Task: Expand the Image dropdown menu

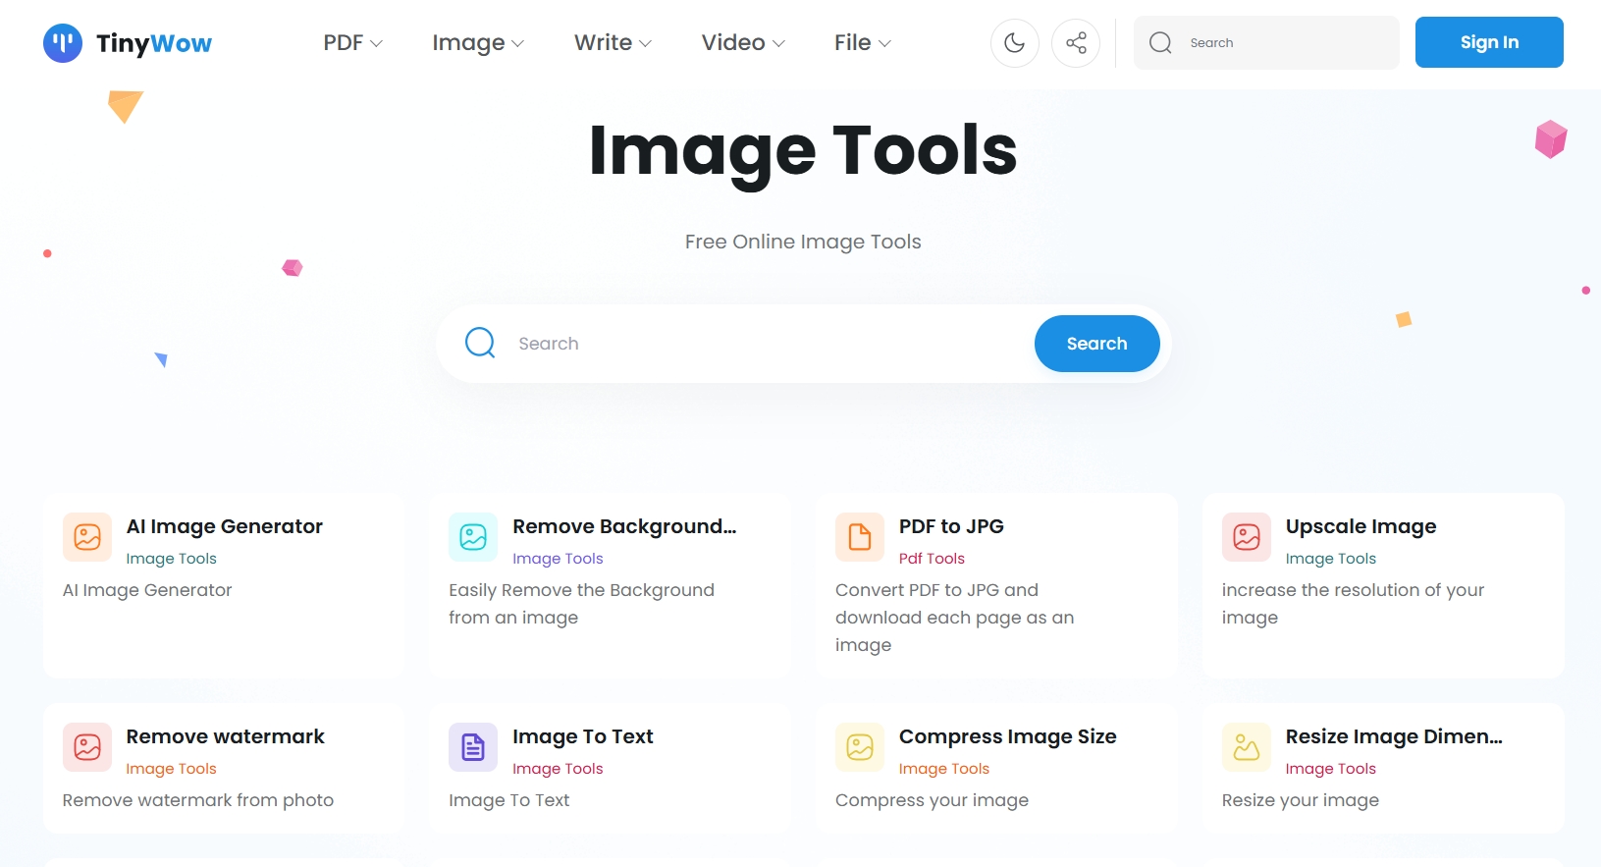Action: coord(478,43)
